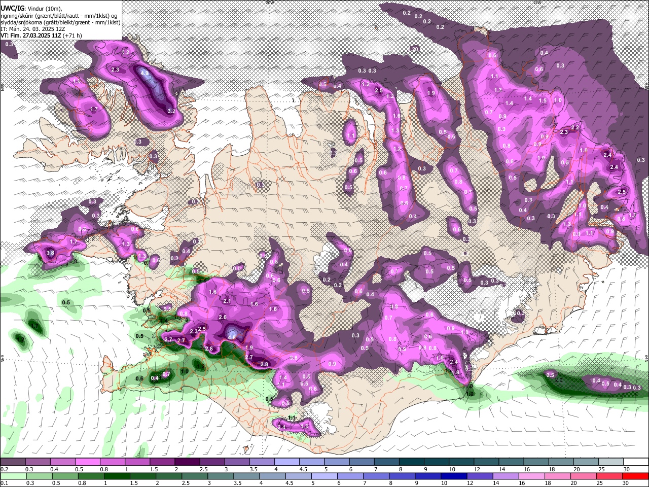The height and width of the screenshot is (487, 649).
Task: Click the '30' label on the rain legend row
Action: [627, 483]
